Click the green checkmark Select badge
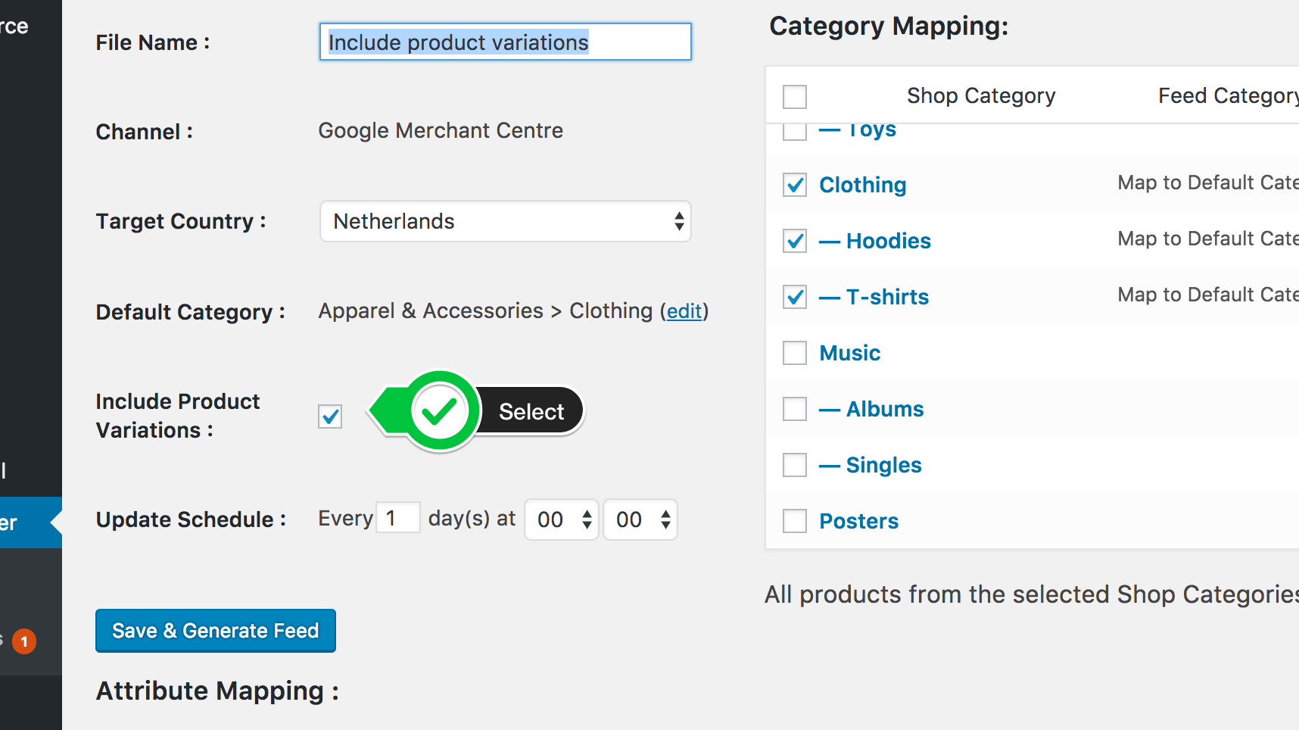The height and width of the screenshot is (730, 1299). click(x=477, y=411)
